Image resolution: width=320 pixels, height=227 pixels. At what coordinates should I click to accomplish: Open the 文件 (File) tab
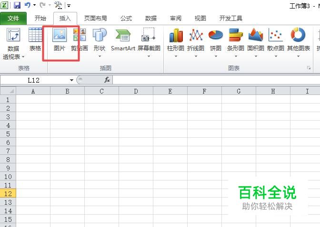click(13, 19)
